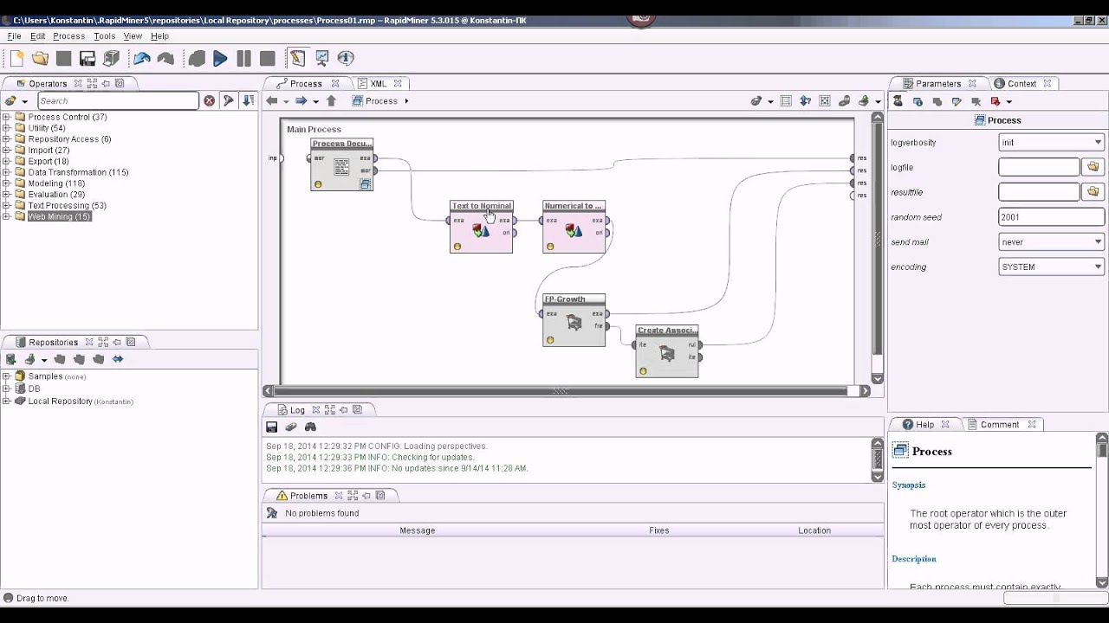Click the horizontal scrollbar of the process canvas
Image resolution: width=1109 pixels, height=623 pixels.
(x=560, y=391)
